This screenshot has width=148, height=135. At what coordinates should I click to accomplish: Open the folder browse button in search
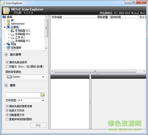click(x=43, y=95)
